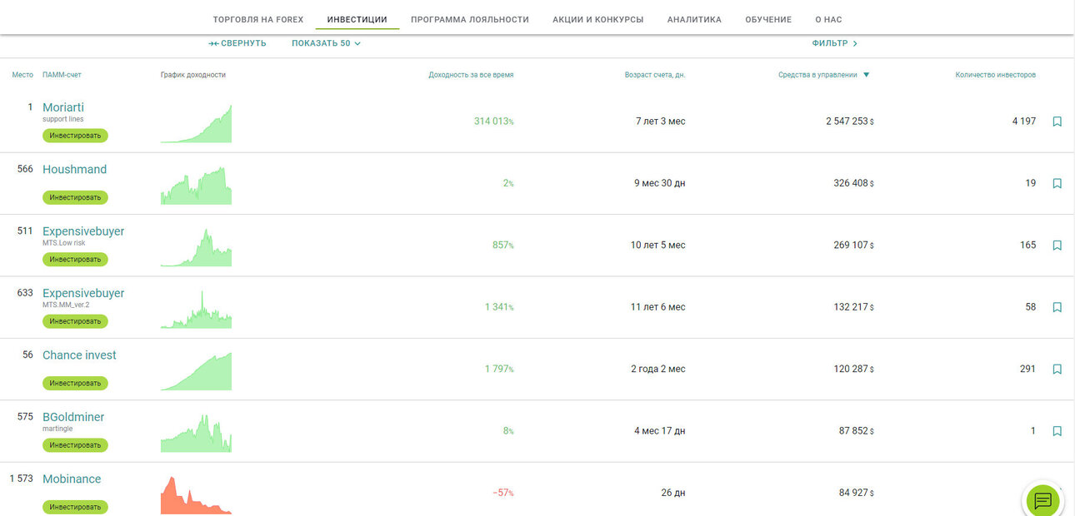Click the 1 797% profitability value
The image size is (1075, 516).
click(499, 369)
